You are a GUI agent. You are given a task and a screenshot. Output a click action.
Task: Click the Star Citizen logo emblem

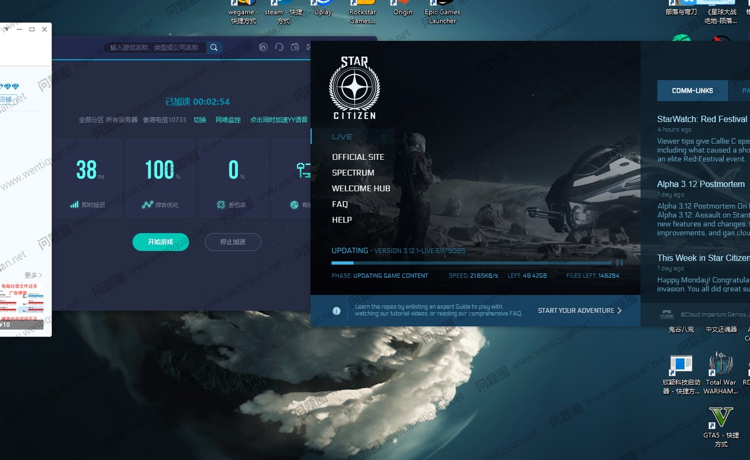click(x=355, y=87)
